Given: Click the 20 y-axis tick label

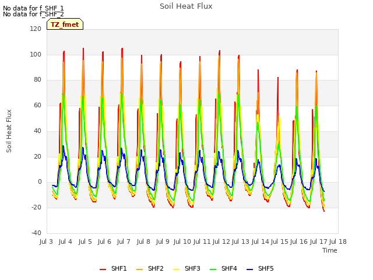Looking at the screenshot, I should [x=37, y=156].
